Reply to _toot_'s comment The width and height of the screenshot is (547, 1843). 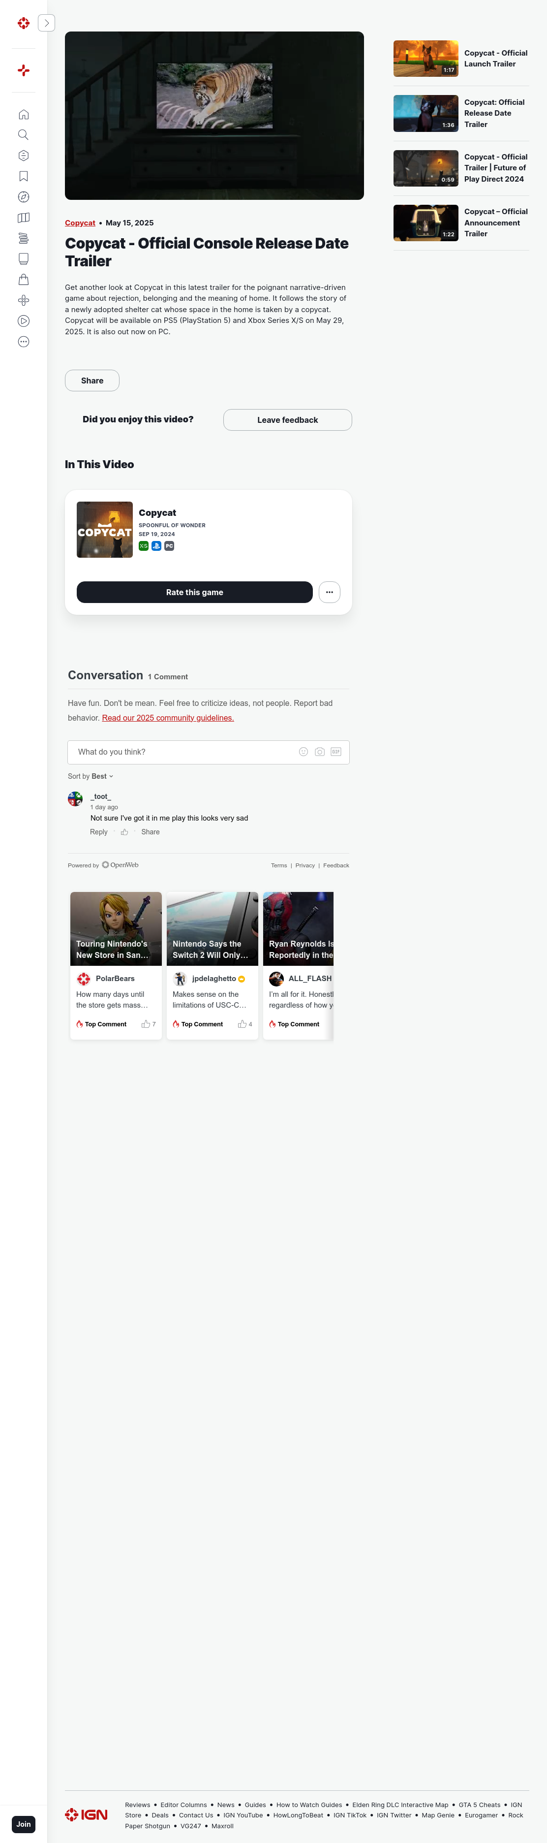[99, 832]
